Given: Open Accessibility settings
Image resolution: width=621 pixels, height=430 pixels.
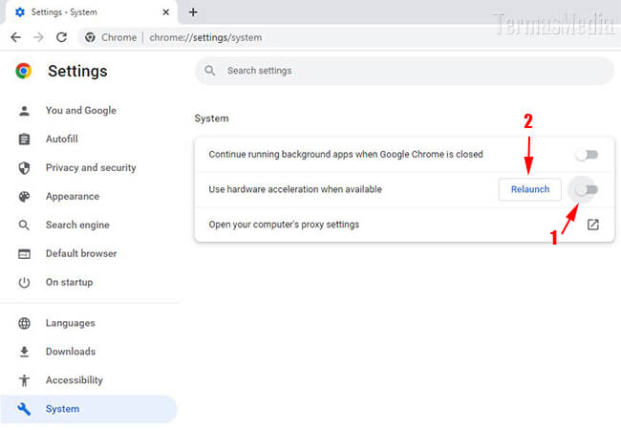Looking at the screenshot, I should click(x=75, y=380).
